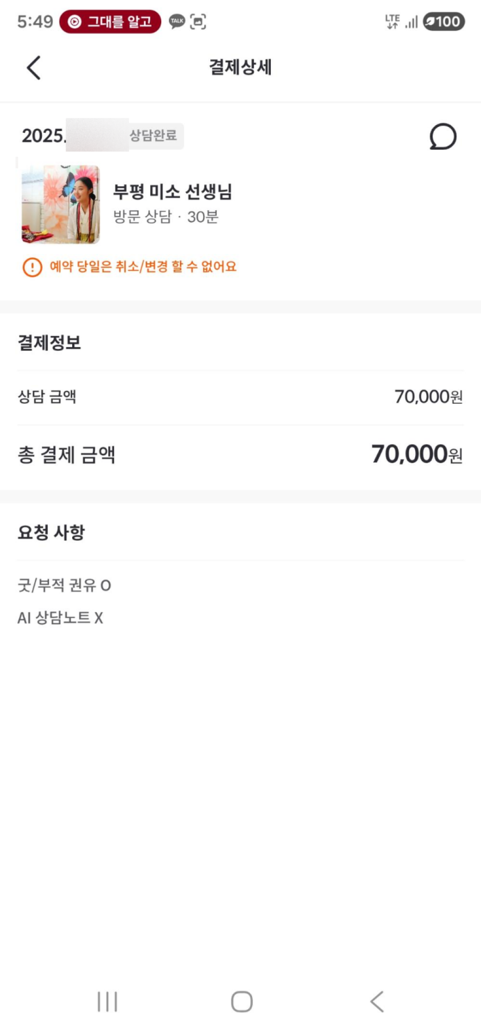Tap the back arrow in the header
The image size is (481, 1032).
[x=33, y=67]
